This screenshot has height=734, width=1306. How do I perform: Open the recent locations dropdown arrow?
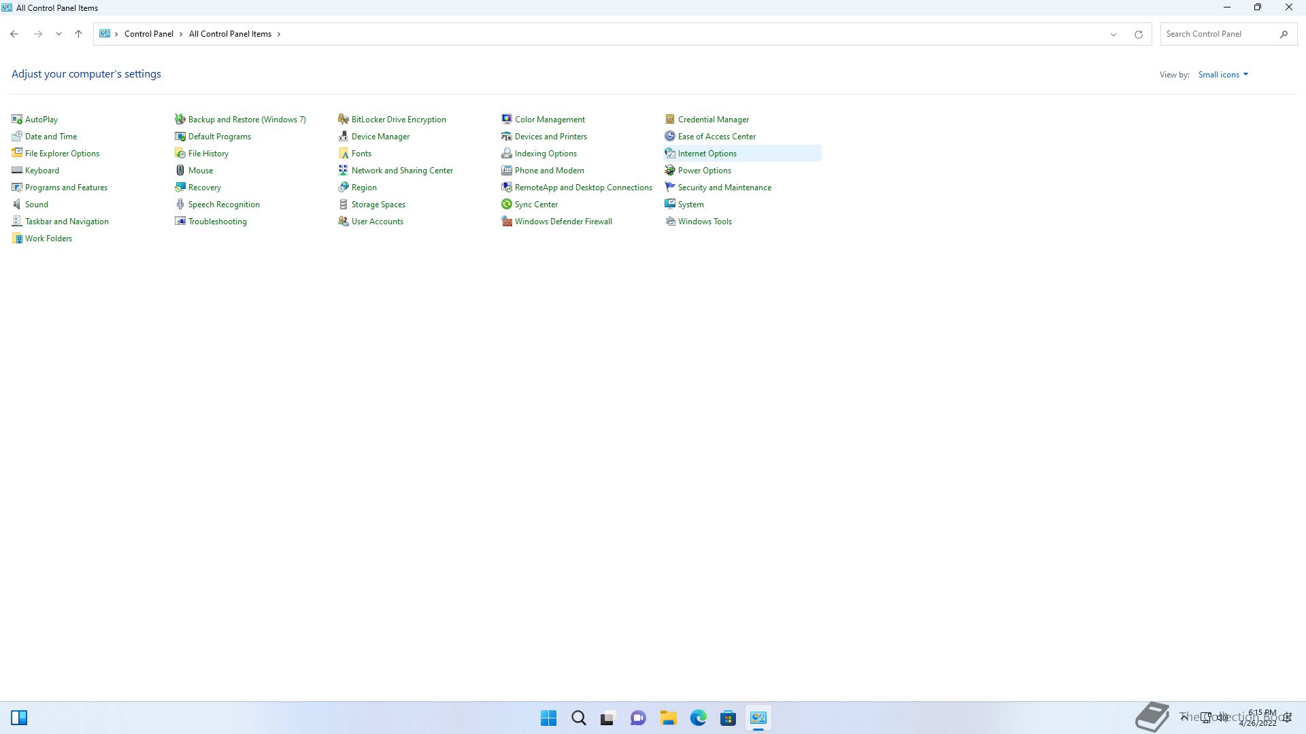58,34
